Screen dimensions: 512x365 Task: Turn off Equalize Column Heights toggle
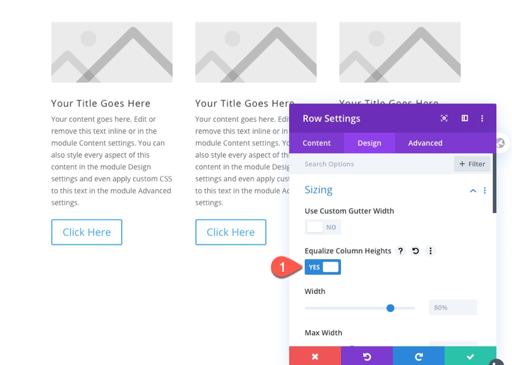(x=323, y=267)
